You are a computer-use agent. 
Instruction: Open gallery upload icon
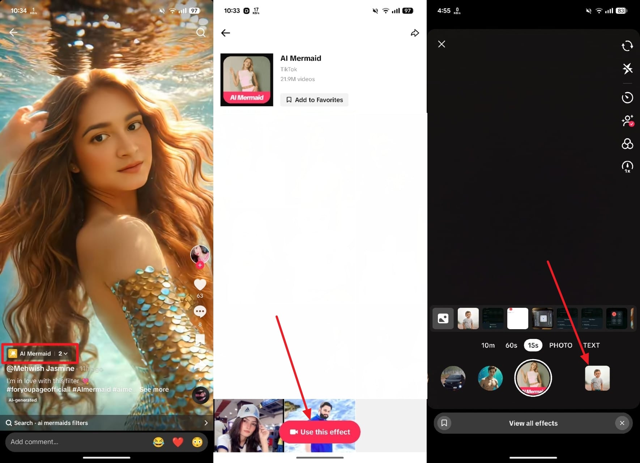pyautogui.click(x=443, y=318)
